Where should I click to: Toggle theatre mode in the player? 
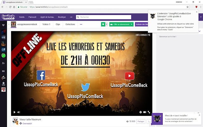145,112
